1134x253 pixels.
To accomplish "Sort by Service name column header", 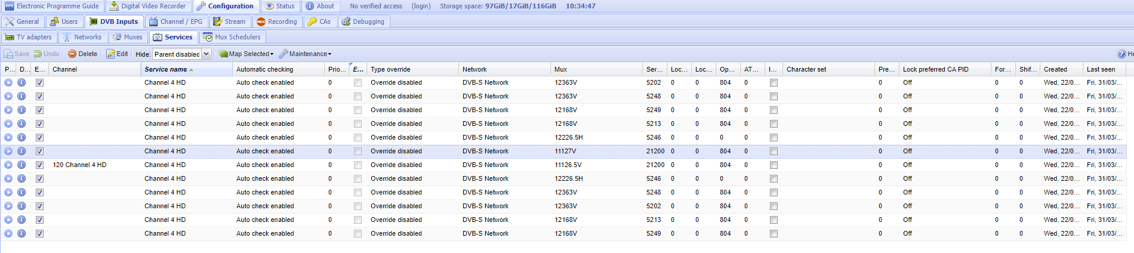I will 166,69.
